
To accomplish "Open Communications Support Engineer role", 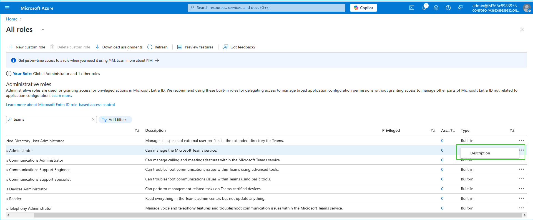I will (x=38, y=170).
